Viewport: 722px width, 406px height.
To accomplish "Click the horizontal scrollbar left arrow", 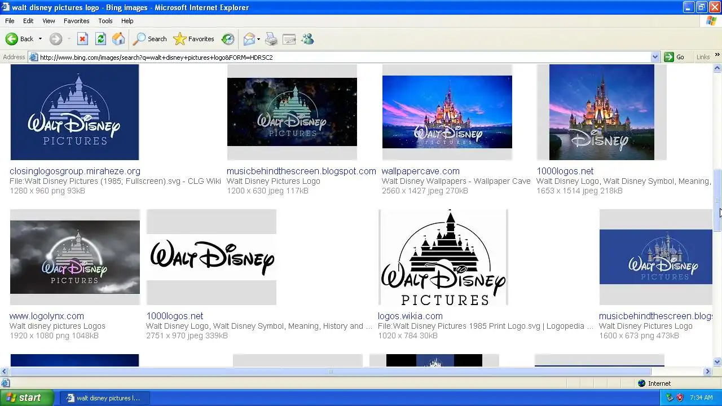I will coord(5,371).
